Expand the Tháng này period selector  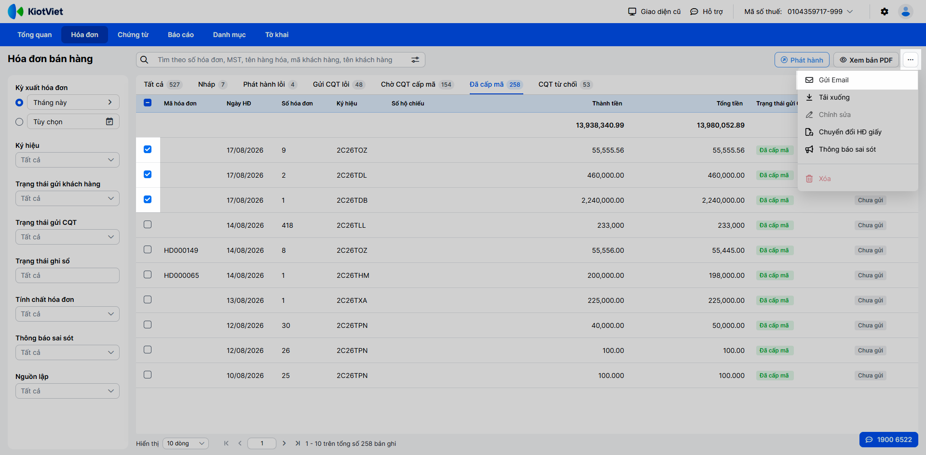coord(73,102)
